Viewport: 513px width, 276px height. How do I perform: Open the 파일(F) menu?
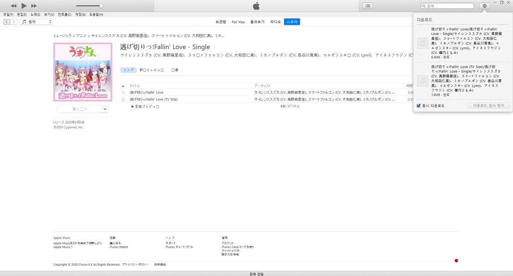point(8,15)
